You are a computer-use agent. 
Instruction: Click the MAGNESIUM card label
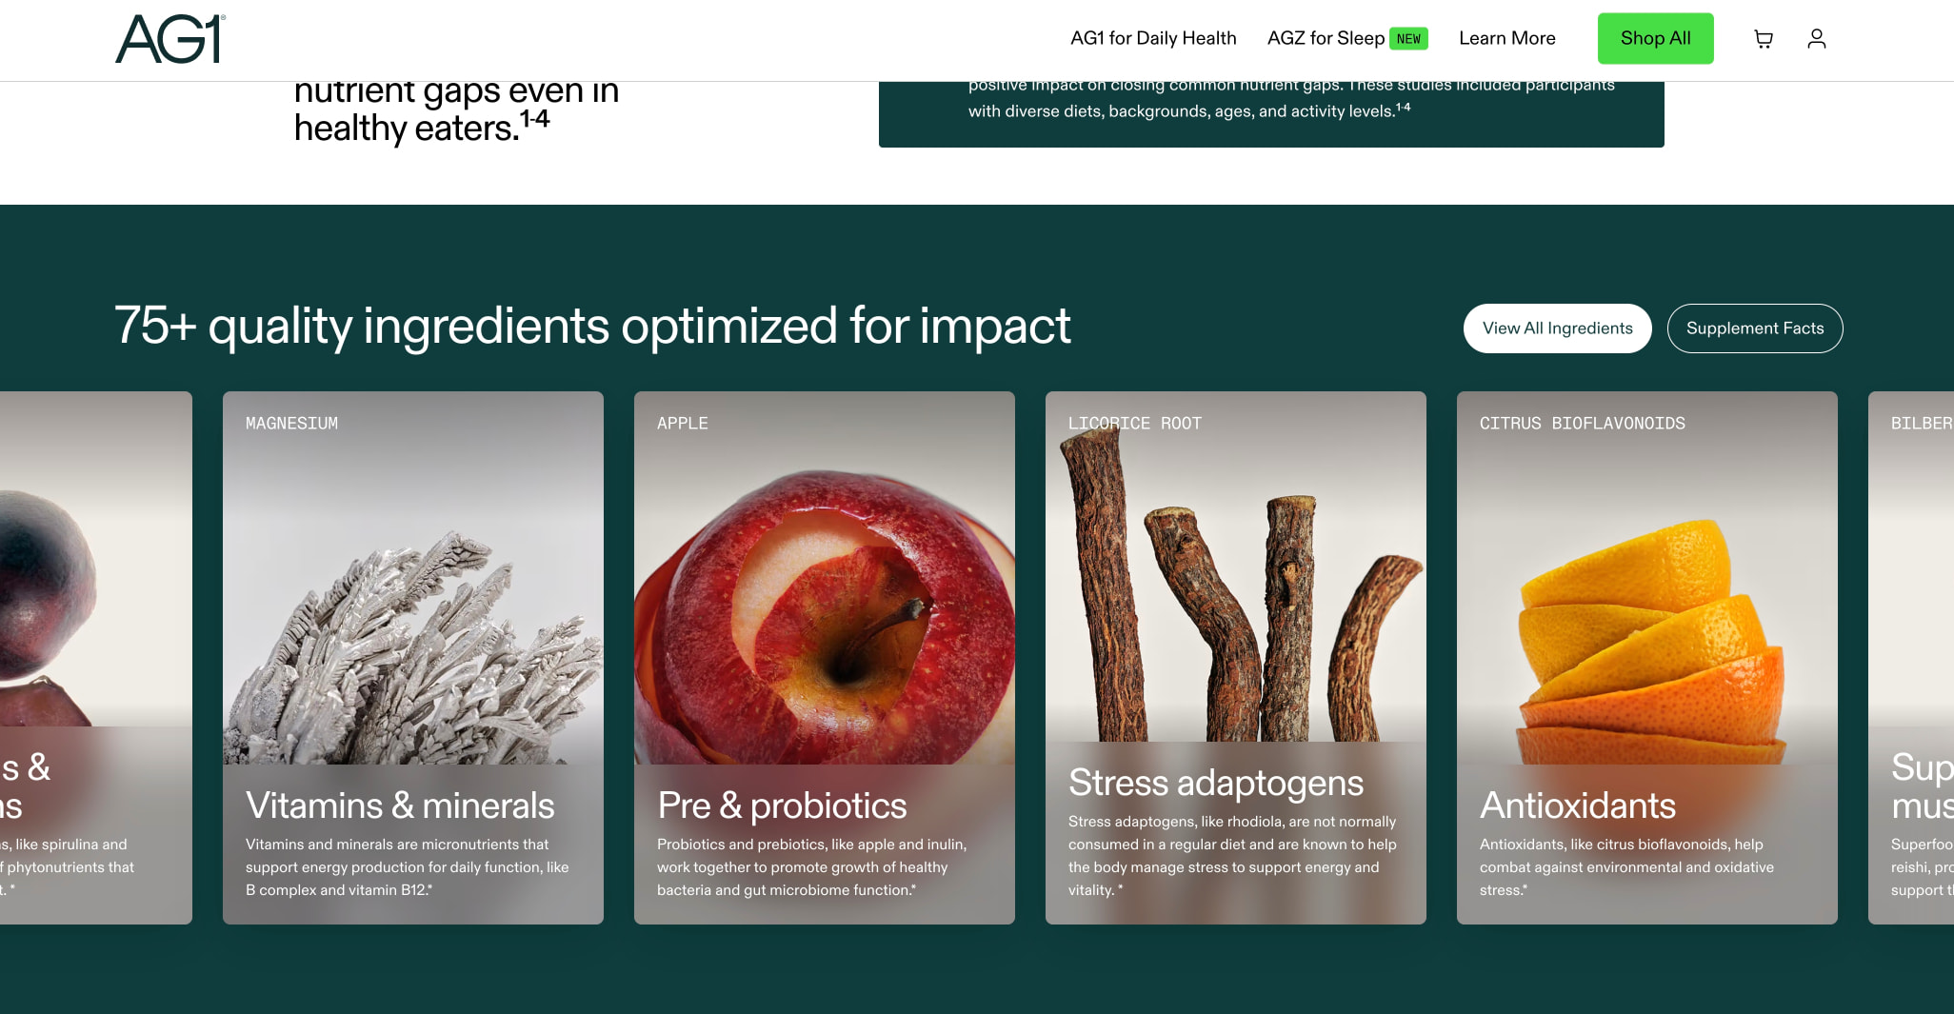(x=291, y=424)
